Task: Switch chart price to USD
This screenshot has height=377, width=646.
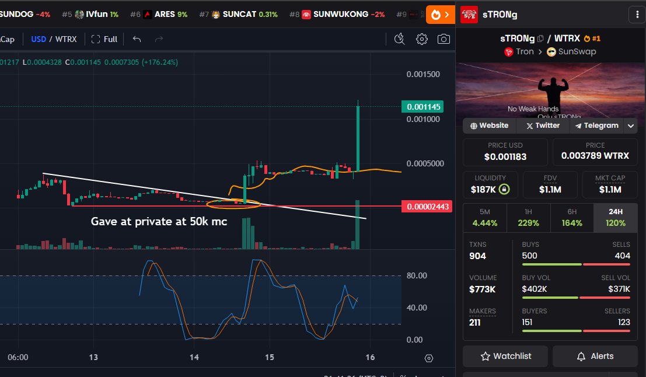Action: (x=39, y=39)
